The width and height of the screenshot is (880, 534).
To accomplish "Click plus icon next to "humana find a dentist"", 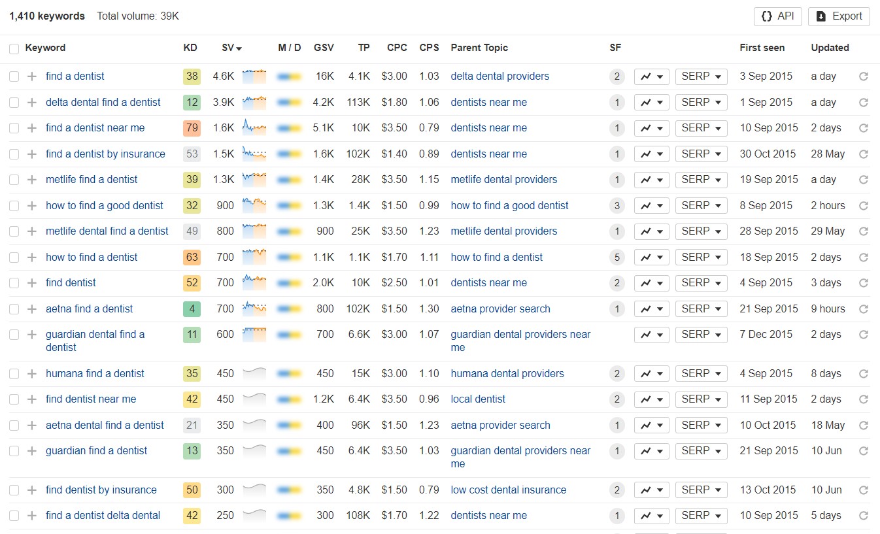I will (x=31, y=374).
